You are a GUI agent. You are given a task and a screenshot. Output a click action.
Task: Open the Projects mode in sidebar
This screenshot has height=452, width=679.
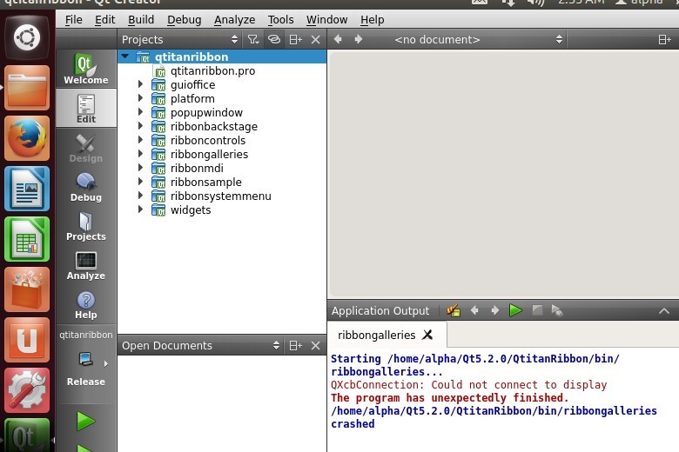tap(85, 226)
